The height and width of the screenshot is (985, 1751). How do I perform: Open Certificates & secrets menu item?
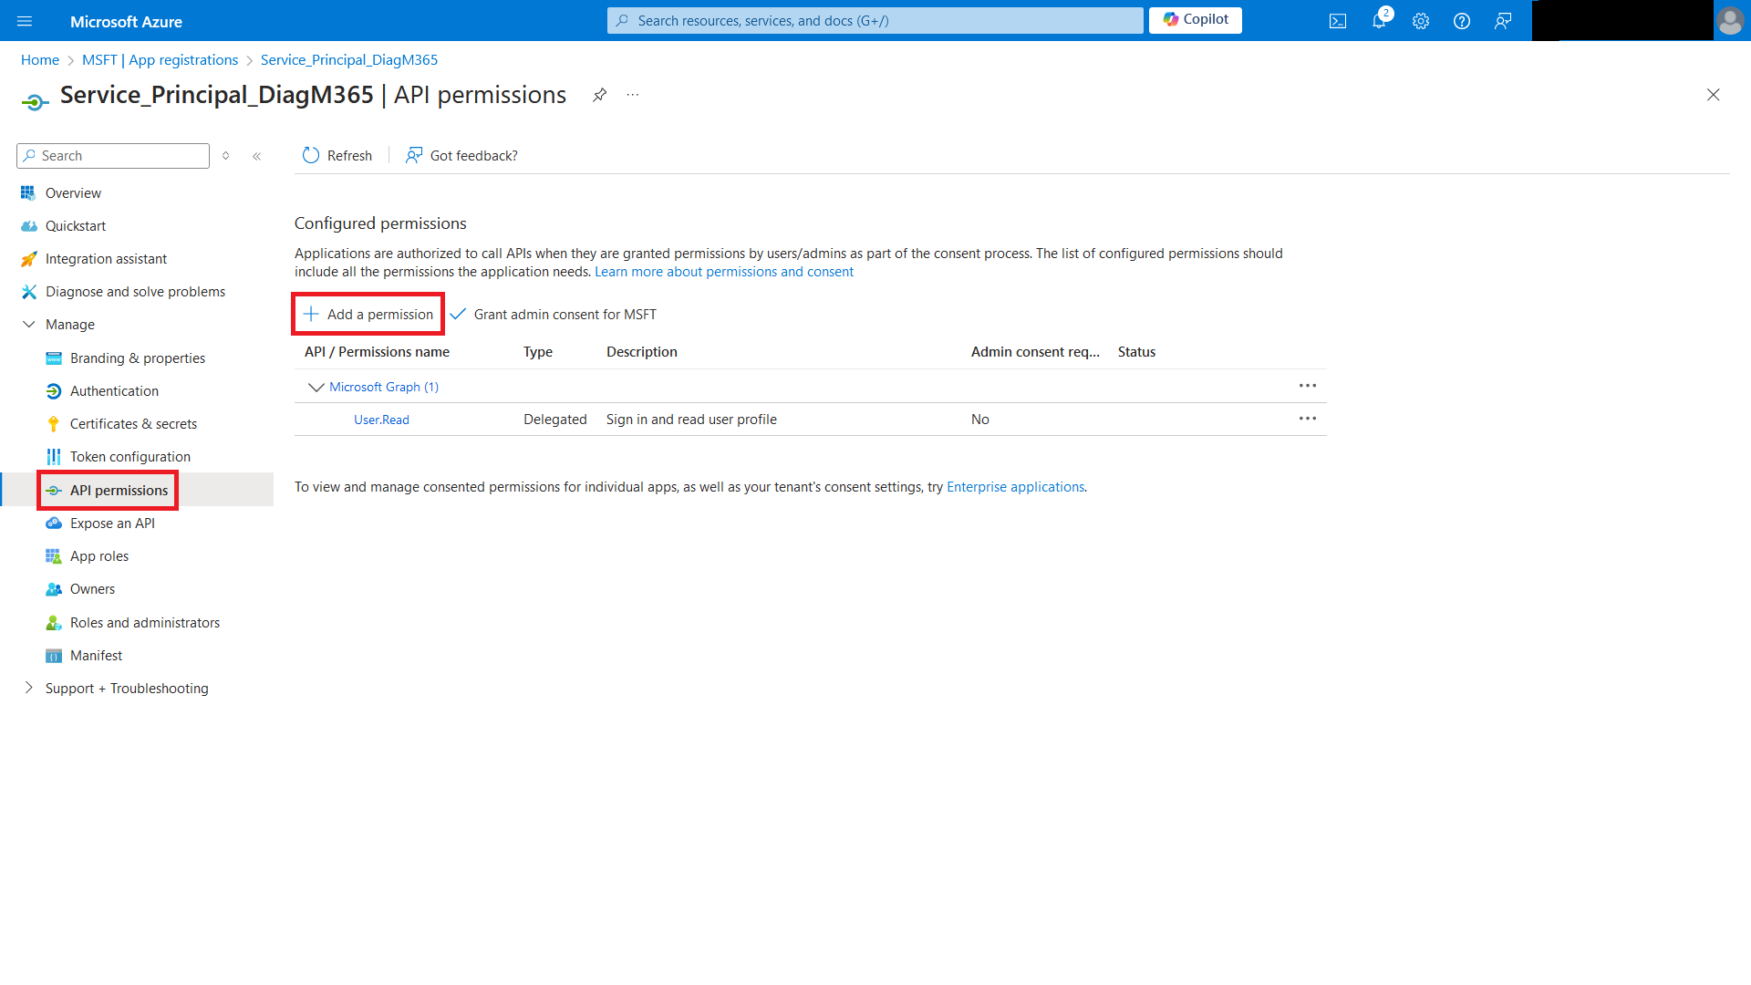coord(133,424)
